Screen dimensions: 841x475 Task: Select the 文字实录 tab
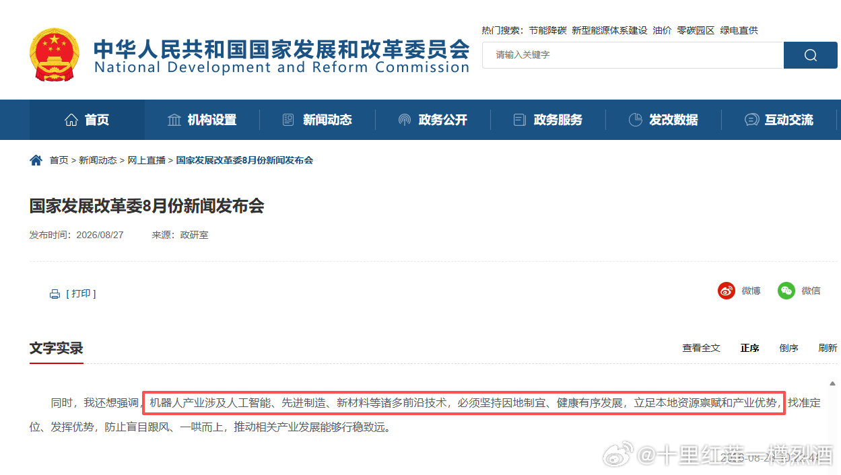point(56,348)
